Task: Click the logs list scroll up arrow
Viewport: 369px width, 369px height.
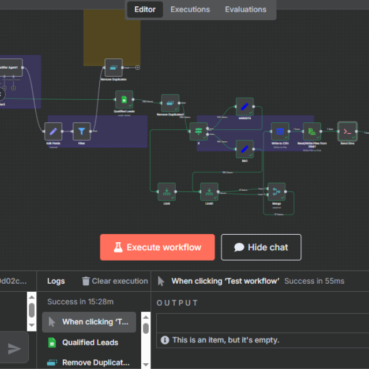Action: 146,317
